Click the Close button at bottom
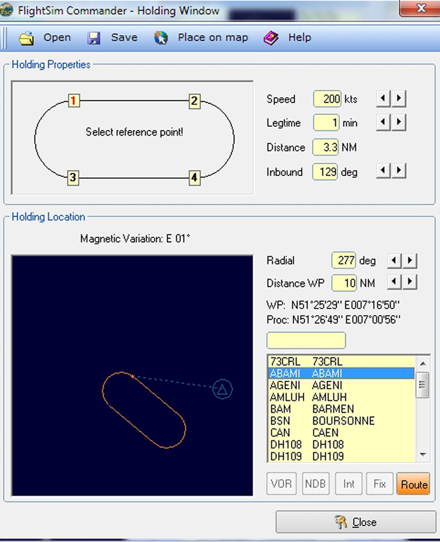Screen dimensions: 440x542 (x=355, y=522)
